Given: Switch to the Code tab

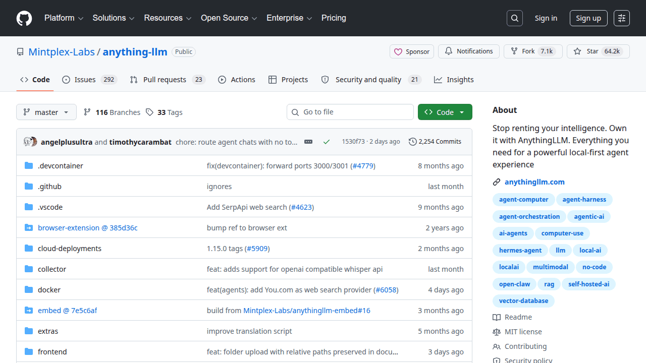Looking at the screenshot, I should tap(35, 80).
